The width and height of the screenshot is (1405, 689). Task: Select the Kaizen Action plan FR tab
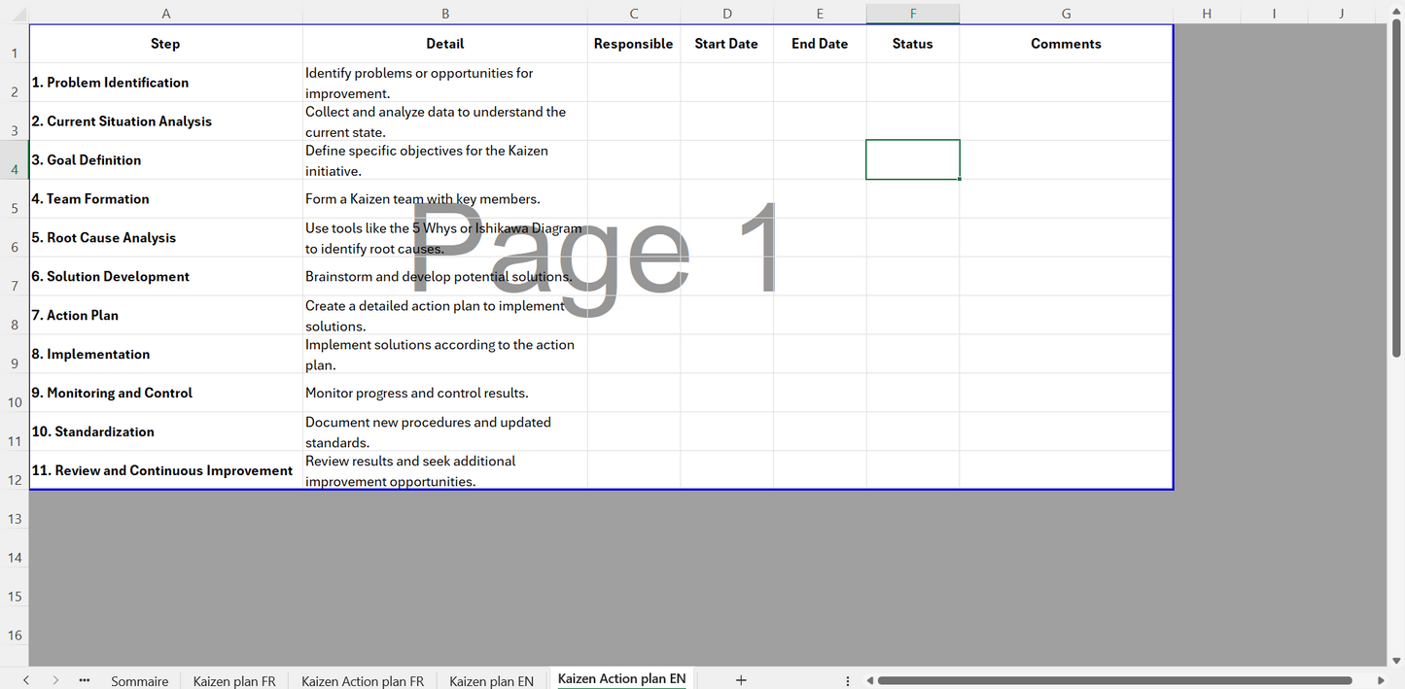click(x=363, y=681)
